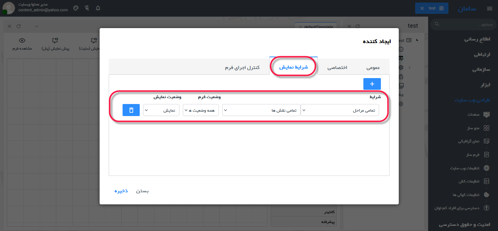Viewport: 498px width, 231px height.
Task: Open the نمایش display status dropdown
Action: 161,110
